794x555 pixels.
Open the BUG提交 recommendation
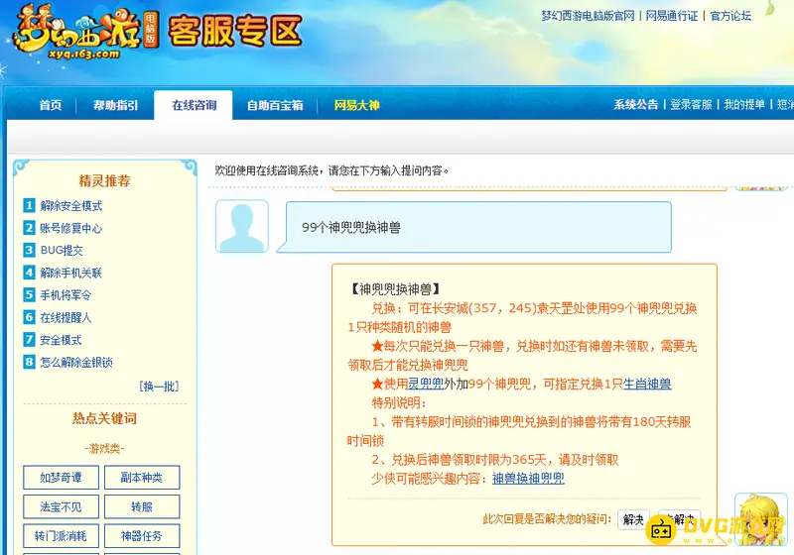62,250
